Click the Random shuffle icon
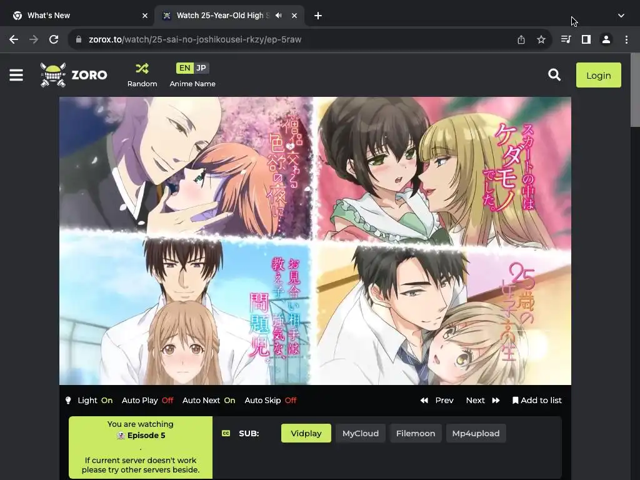The width and height of the screenshot is (640, 480). tap(142, 68)
